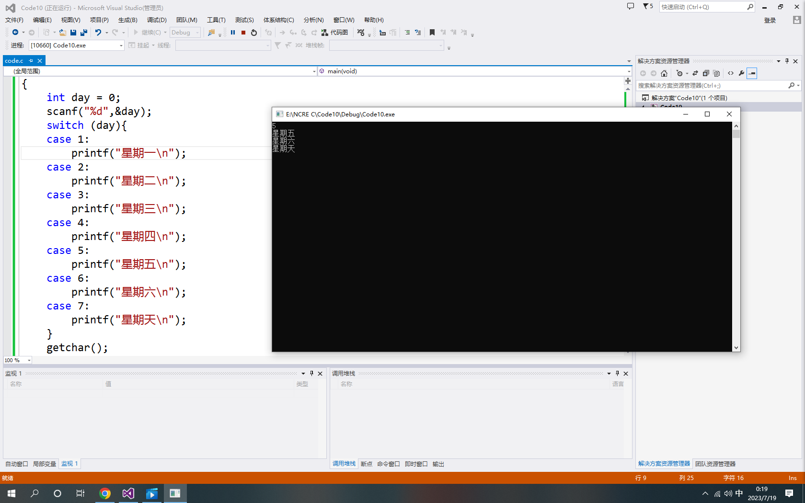Switch to the 团队资源管理器 tab
805x503 pixels.
point(715,464)
